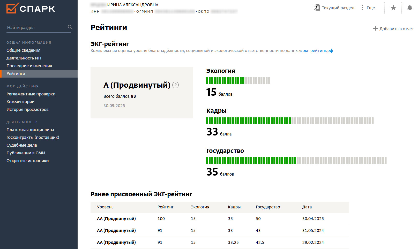
Task: Click Текущий раздел export button
Action: point(338,8)
